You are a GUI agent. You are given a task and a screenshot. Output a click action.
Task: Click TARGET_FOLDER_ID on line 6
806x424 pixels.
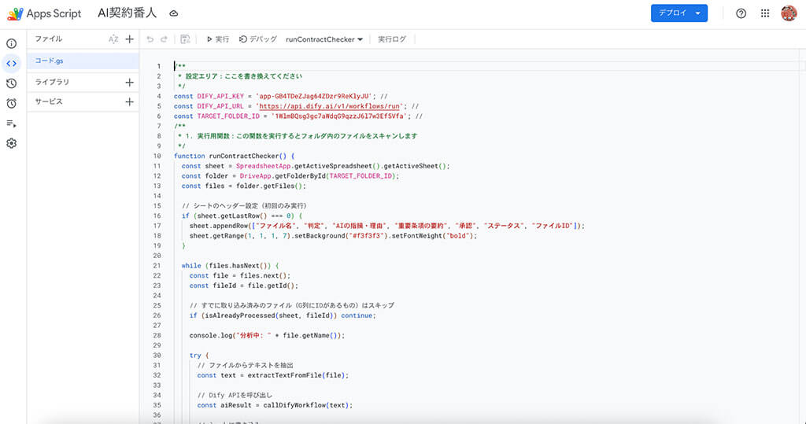228,116
